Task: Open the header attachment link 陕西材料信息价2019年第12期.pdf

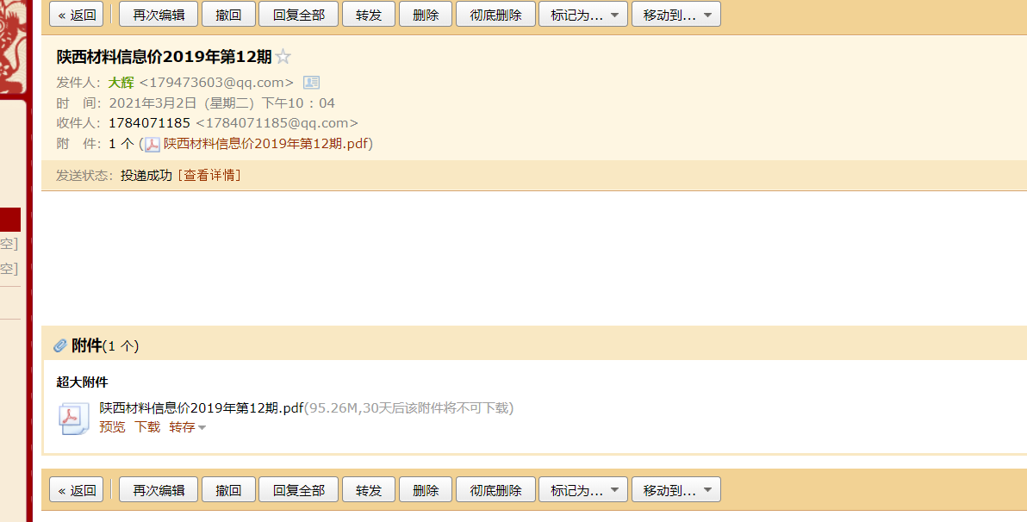Action: [265, 144]
